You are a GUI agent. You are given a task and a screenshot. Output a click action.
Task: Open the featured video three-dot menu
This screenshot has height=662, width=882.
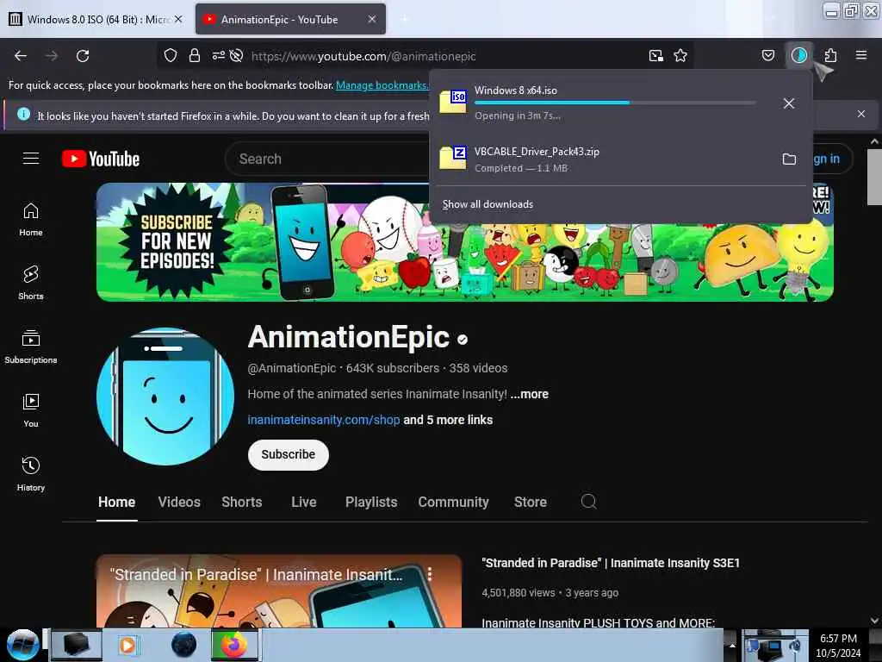pos(430,573)
